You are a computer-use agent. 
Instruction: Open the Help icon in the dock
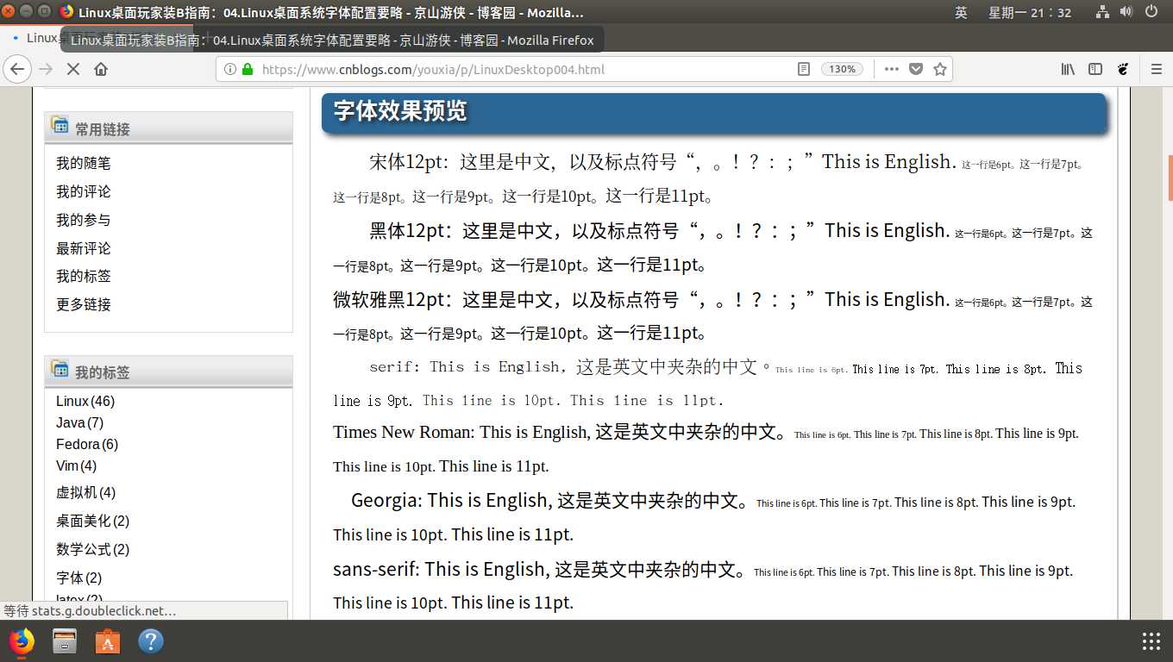(151, 641)
